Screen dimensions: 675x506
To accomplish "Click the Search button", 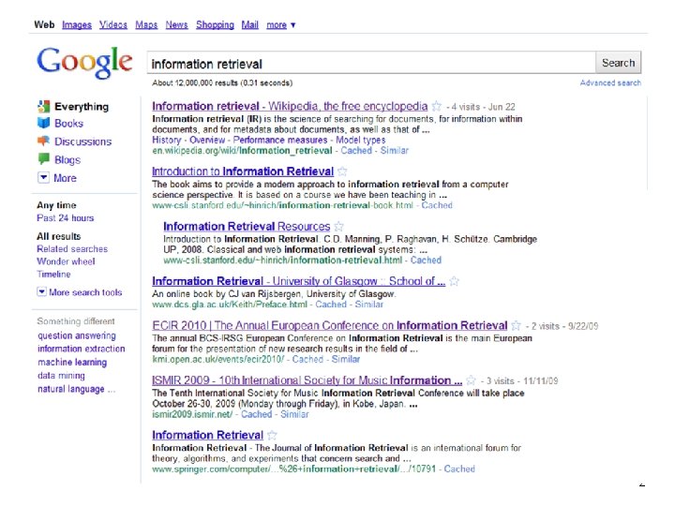I will click(618, 63).
